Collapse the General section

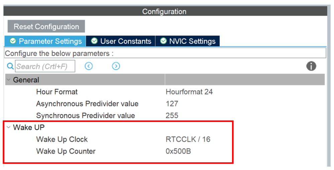tap(9, 80)
